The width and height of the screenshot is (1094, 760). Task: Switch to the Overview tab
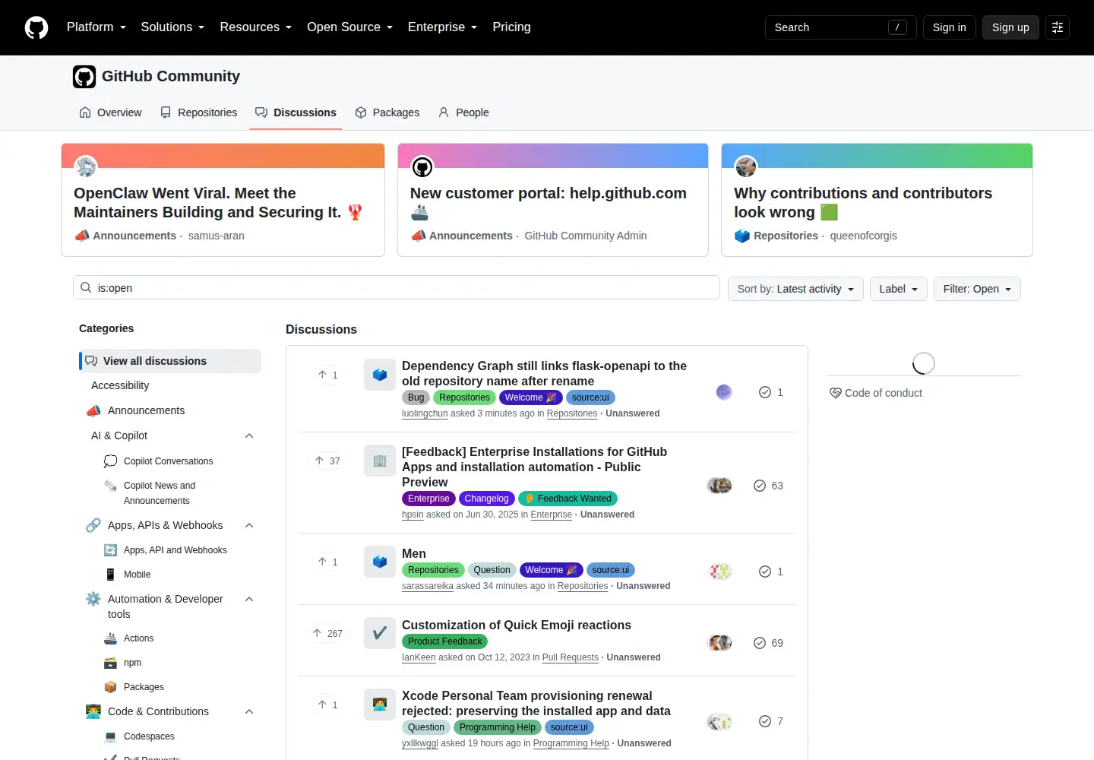coord(110,112)
